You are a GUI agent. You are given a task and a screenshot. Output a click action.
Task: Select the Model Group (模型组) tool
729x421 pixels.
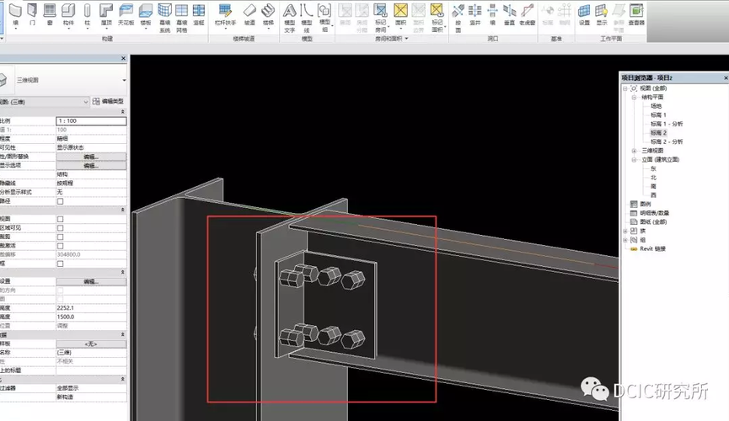click(324, 18)
